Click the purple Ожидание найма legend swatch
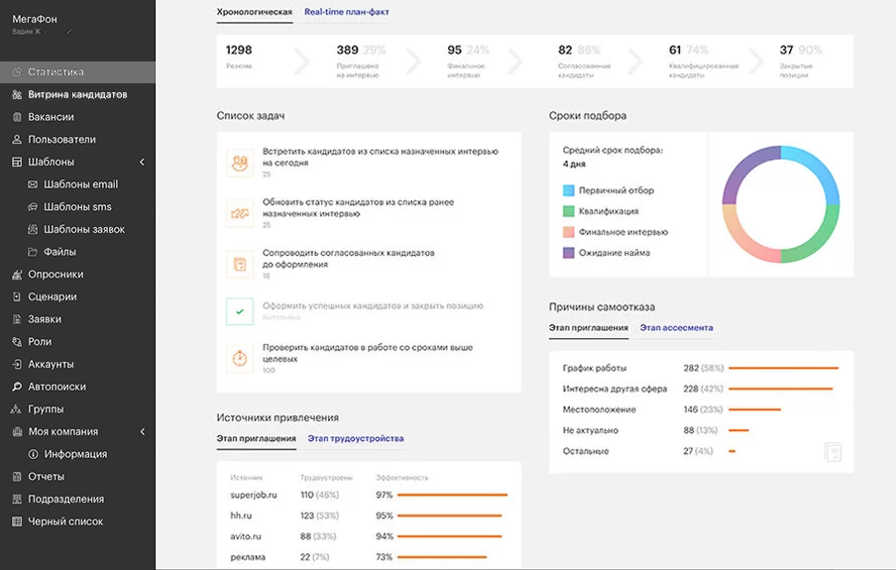Viewport: 896px width, 570px height. [569, 253]
